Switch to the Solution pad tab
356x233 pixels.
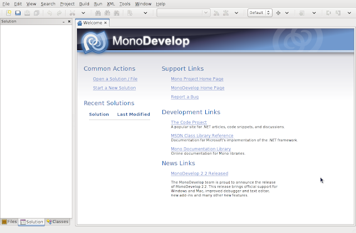[32, 222]
